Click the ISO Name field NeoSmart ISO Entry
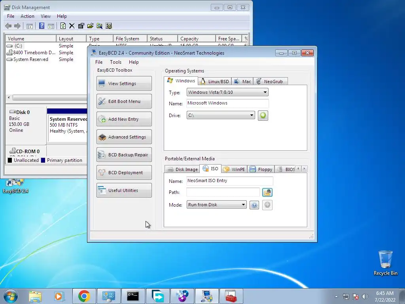The image size is (405, 304). click(230, 180)
